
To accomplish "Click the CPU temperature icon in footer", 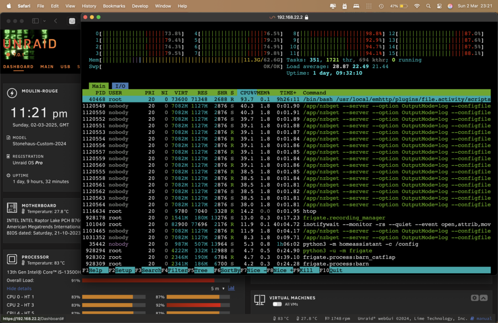I will click(x=274, y=319).
